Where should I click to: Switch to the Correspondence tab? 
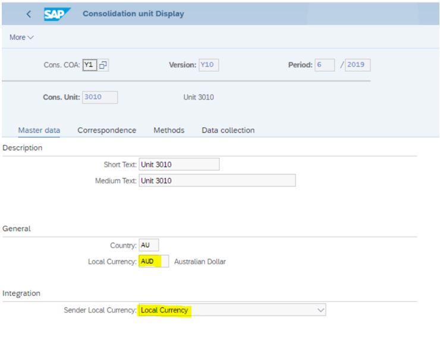click(106, 130)
